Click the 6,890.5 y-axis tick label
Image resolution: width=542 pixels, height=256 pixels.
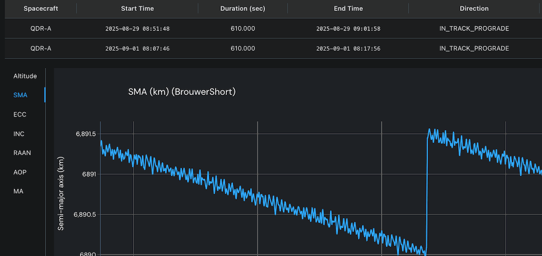tap(84, 214)
